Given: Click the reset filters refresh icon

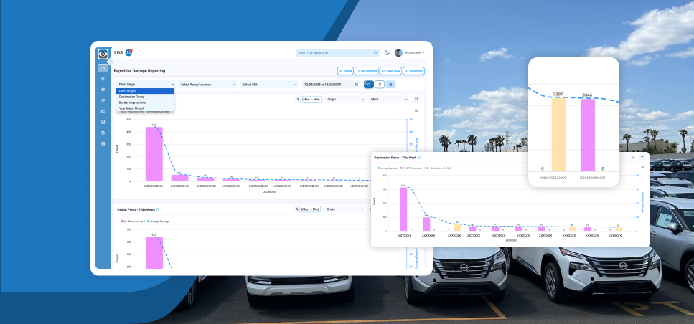Looking at the screenshot, I should [379, 84].
